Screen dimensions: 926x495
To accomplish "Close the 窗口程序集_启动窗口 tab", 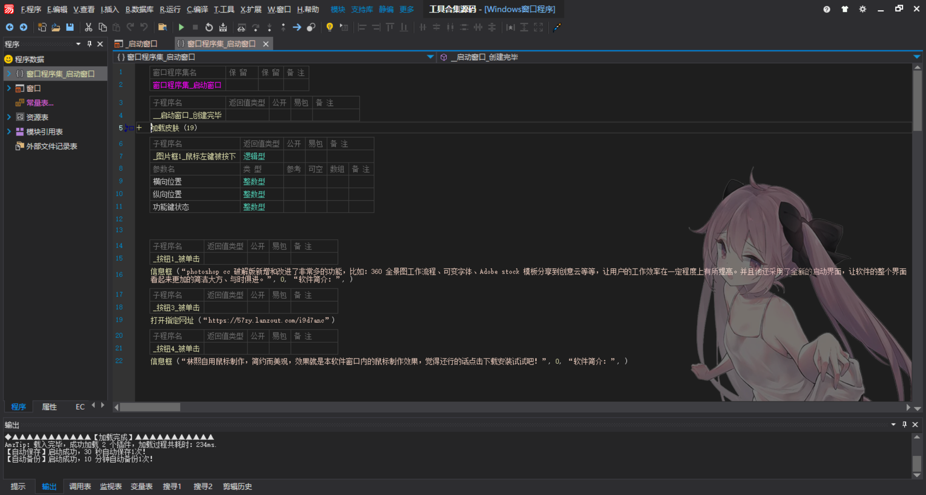I will pyautogui.click(x=266, y=44).
